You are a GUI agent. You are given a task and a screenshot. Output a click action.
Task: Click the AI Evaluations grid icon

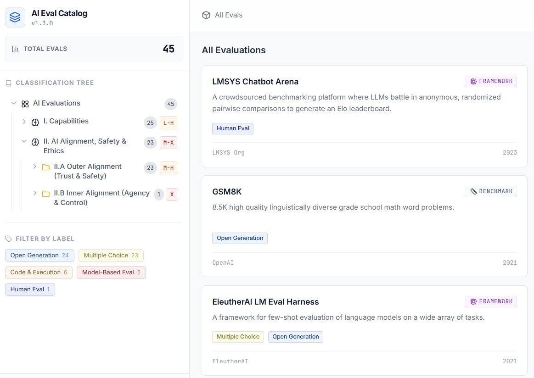25,104
